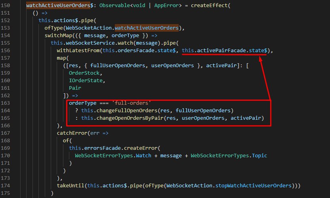The width and height of the screenshot is (330, 198).
Task: Click the orderType parameter in line 154
Action: (x=125, y=36)
